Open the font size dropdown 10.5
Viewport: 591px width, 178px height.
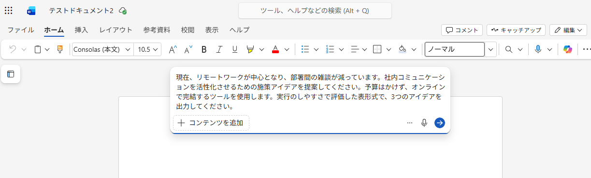(x=155, y=49)
